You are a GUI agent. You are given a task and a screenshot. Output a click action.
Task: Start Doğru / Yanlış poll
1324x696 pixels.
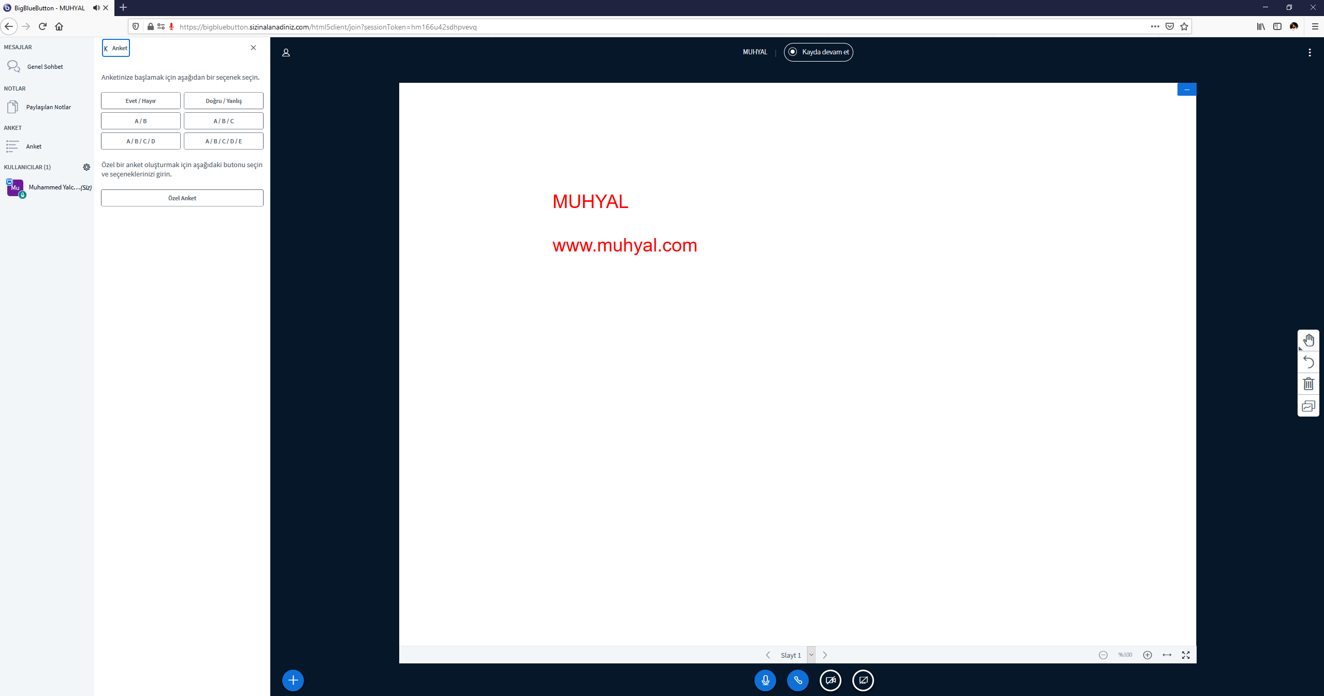point(224,101)
